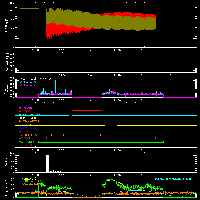This screenshot has height=200, width=200.
Task: Select the Degrees or % axis title
Action: pyautogui.click(x=7, y=187)
